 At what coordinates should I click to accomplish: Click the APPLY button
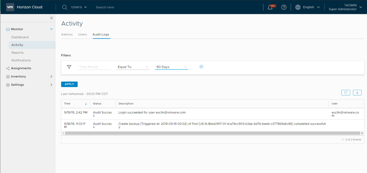(x=69, y=84)
